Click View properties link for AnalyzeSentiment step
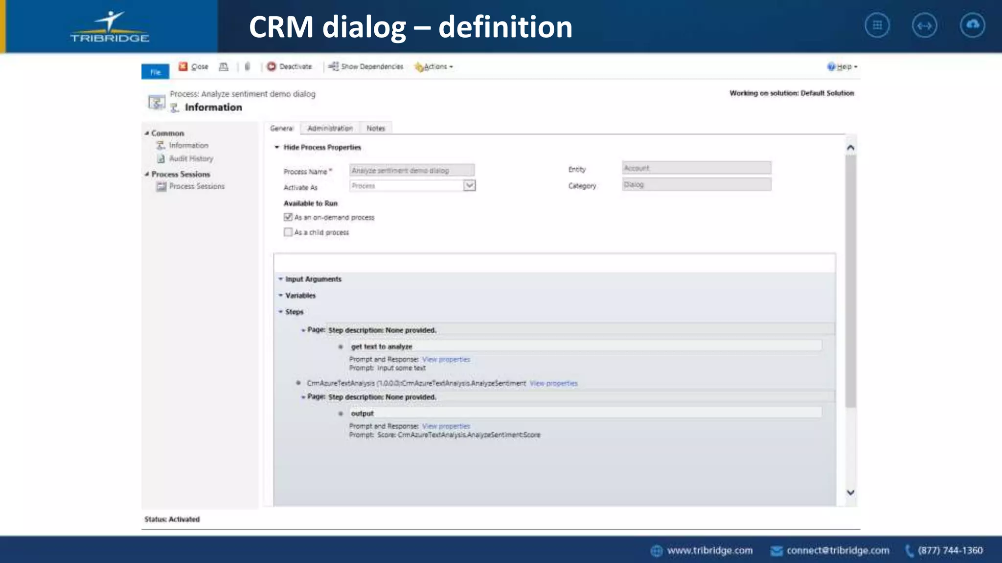The image size is (1002, 563). (553, 383)
